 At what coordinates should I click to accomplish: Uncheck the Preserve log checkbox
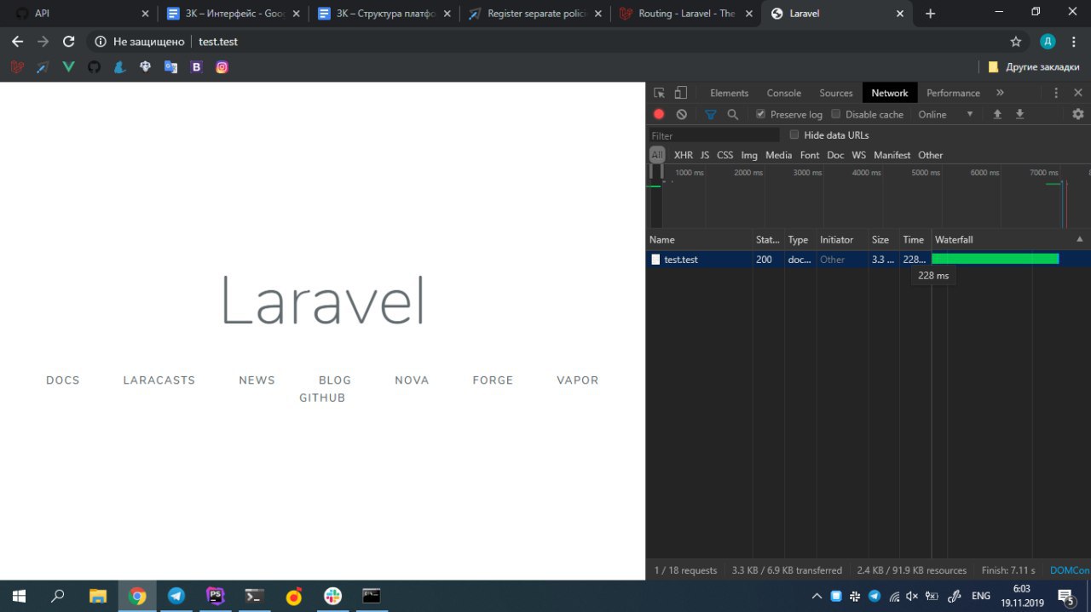point(761,114)
